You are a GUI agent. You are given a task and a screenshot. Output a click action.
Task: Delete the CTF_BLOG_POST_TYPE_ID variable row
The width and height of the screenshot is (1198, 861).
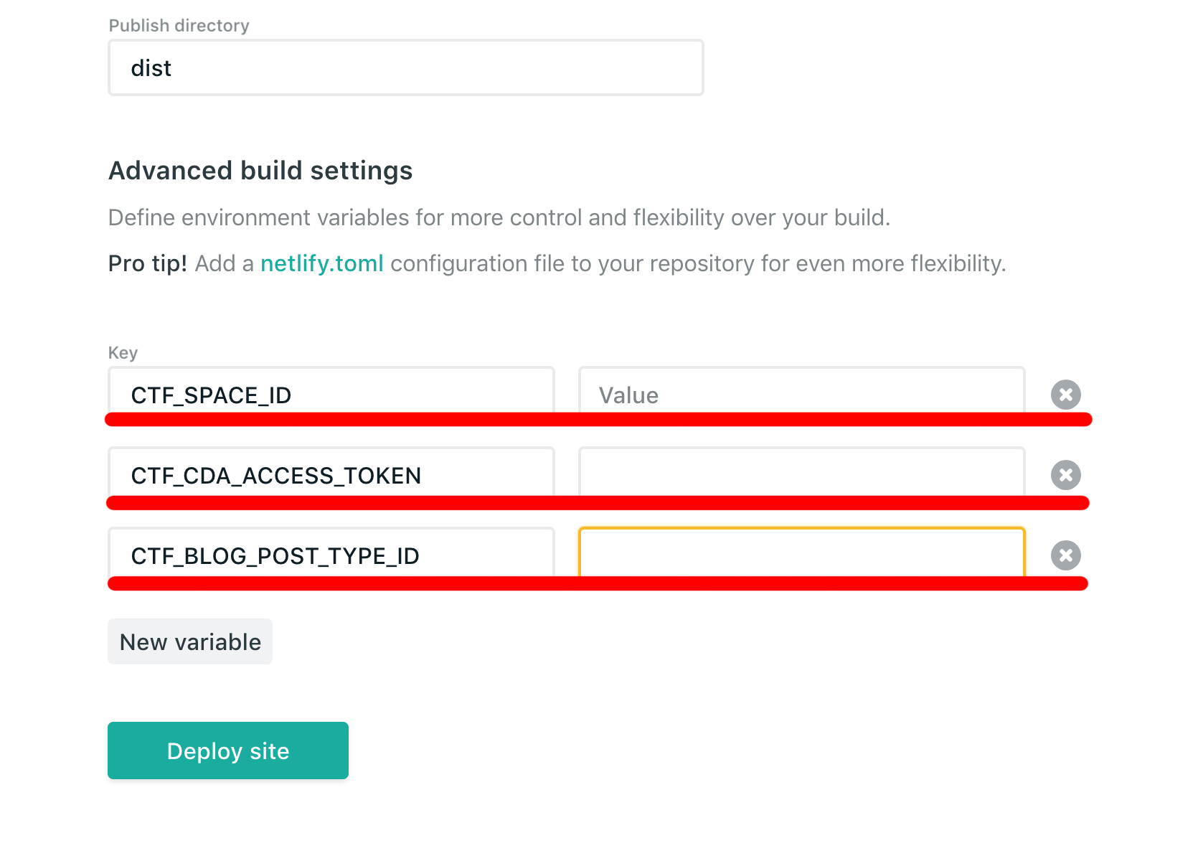pos(1066,555)
